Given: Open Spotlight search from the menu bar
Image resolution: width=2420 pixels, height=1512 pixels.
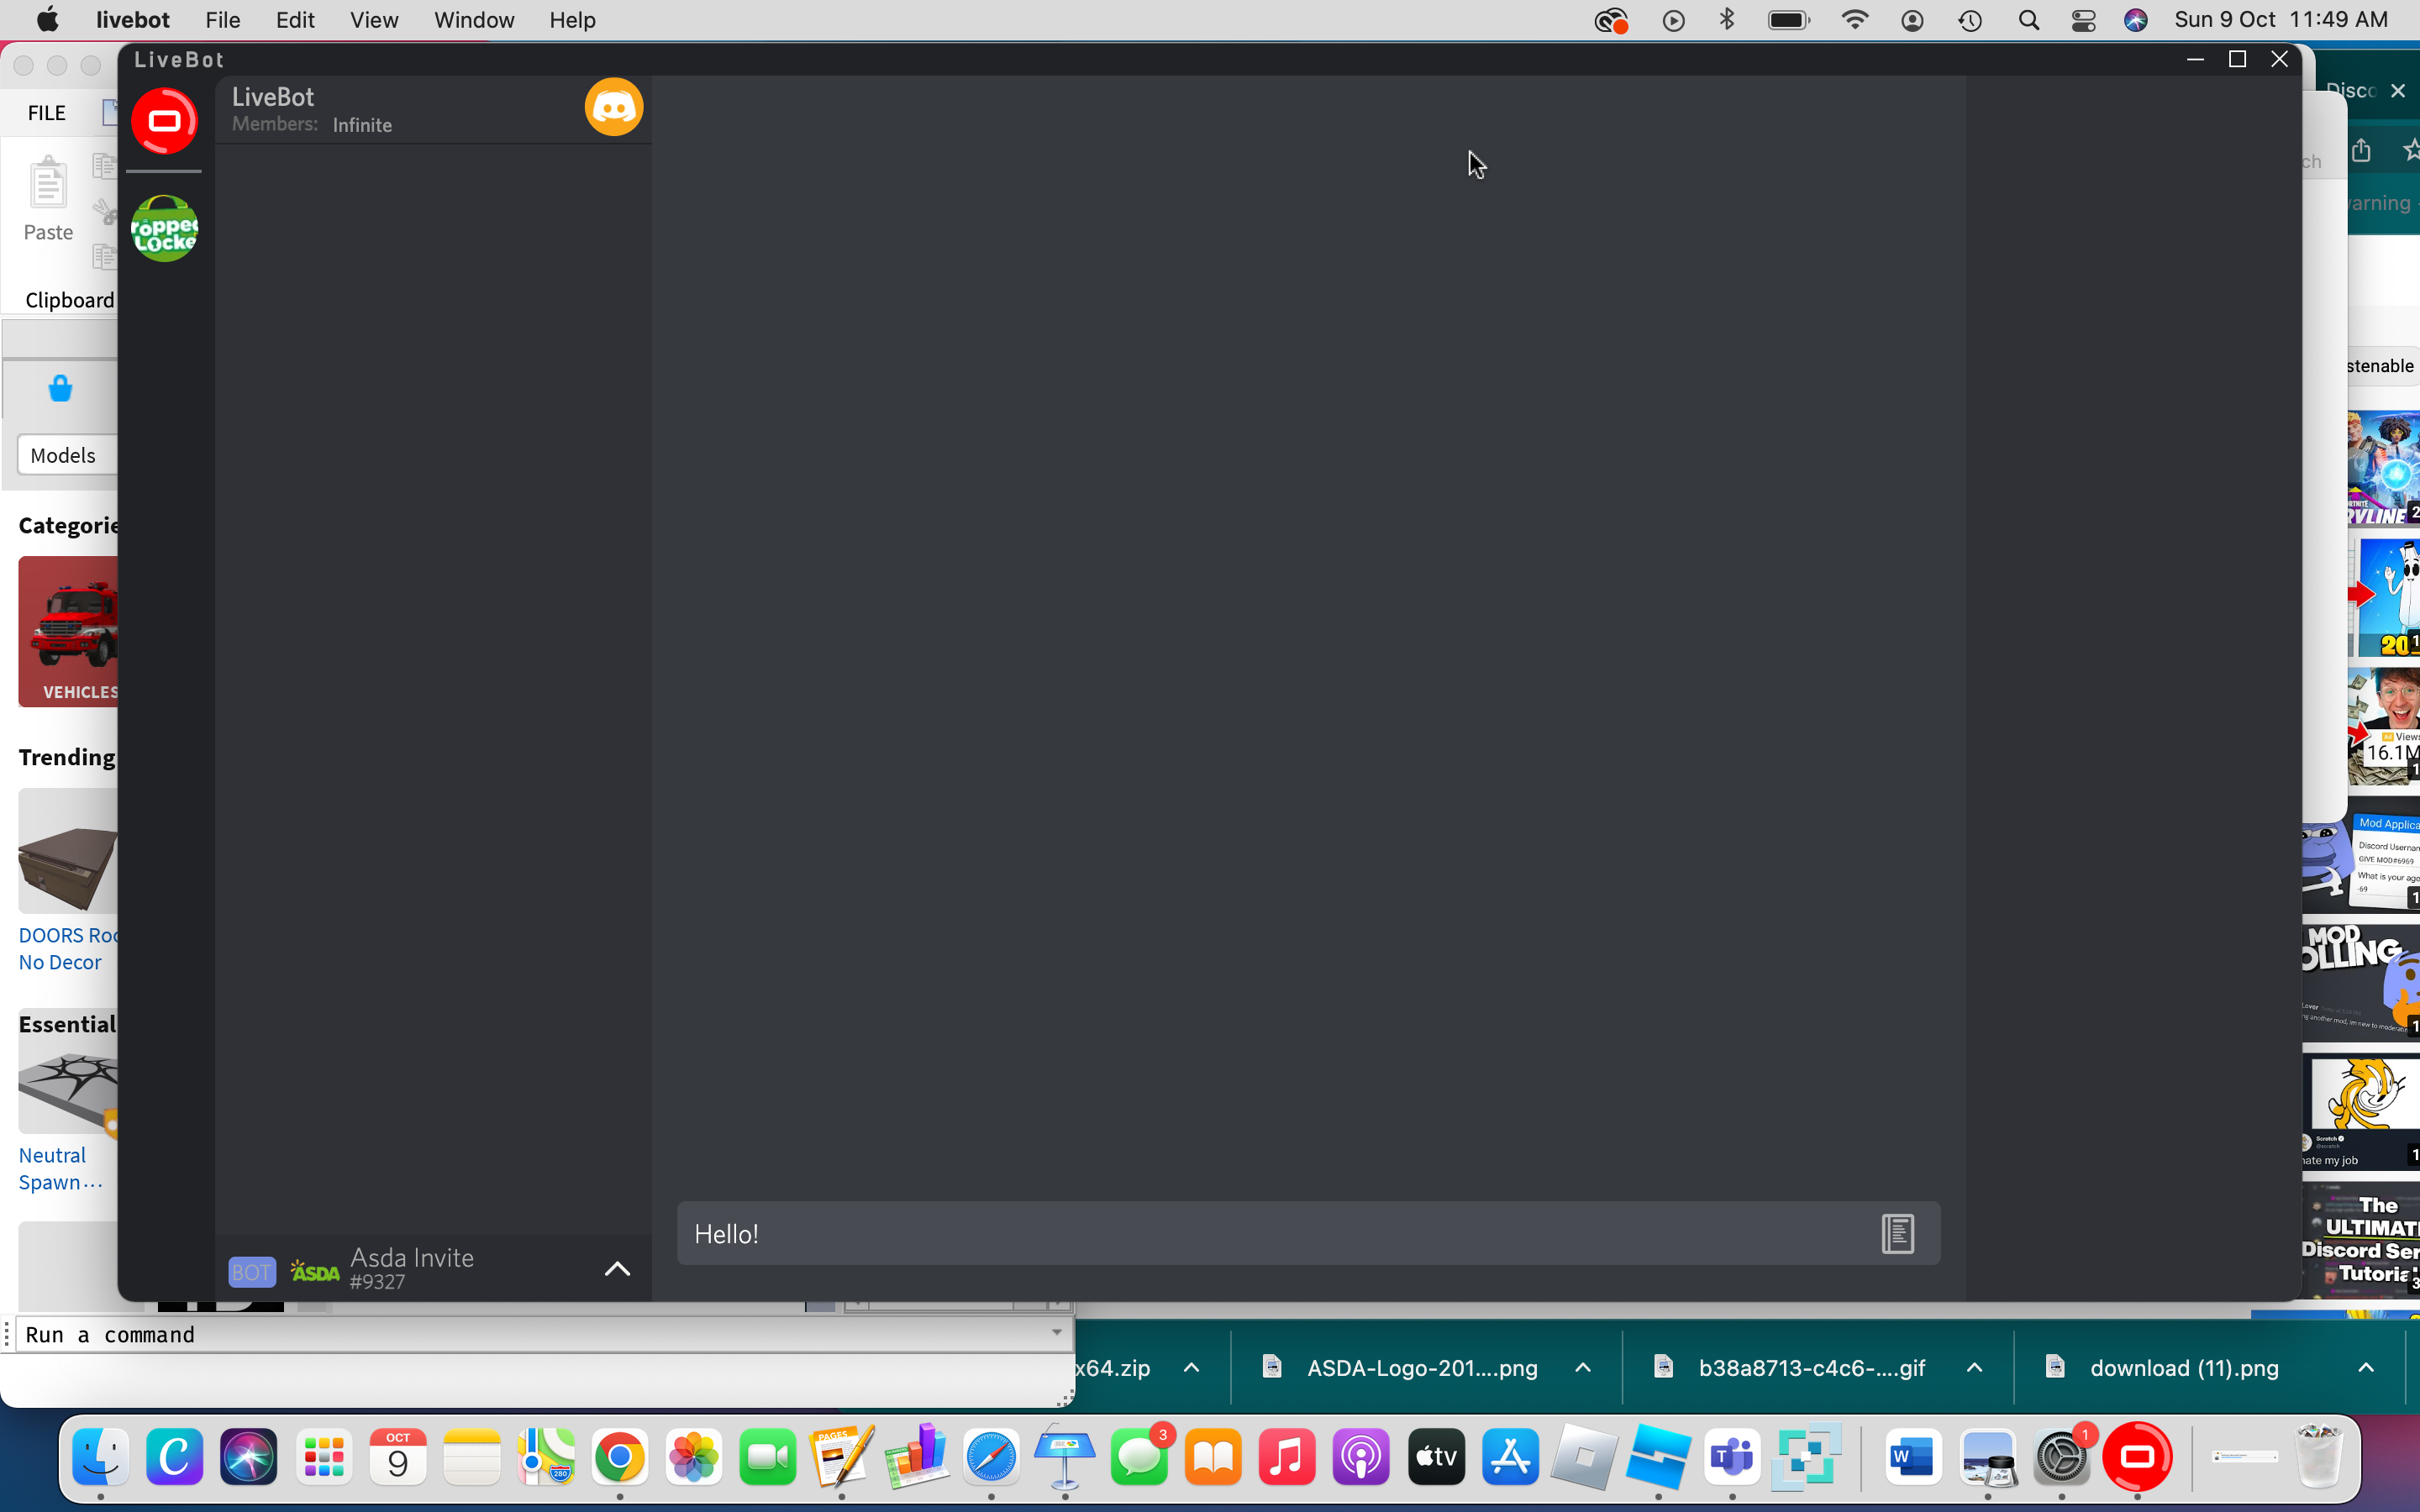Looking at the screenshot, I should [x=2028, y=19].
